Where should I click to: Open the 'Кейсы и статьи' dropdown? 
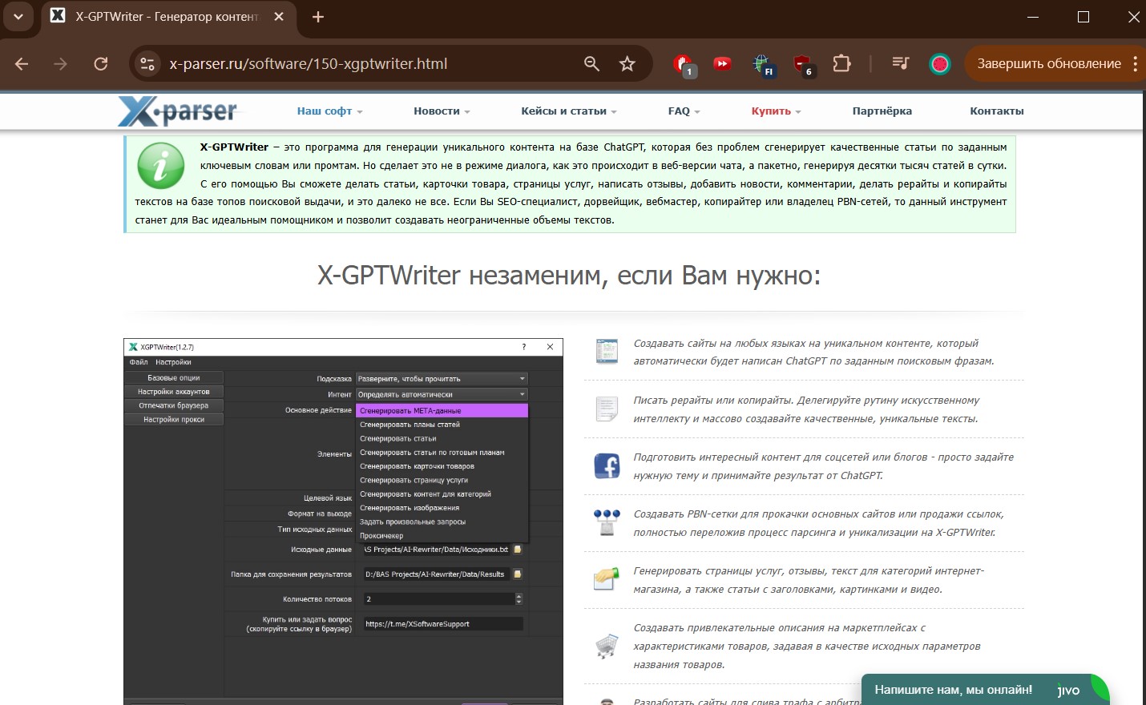point(567,111)
